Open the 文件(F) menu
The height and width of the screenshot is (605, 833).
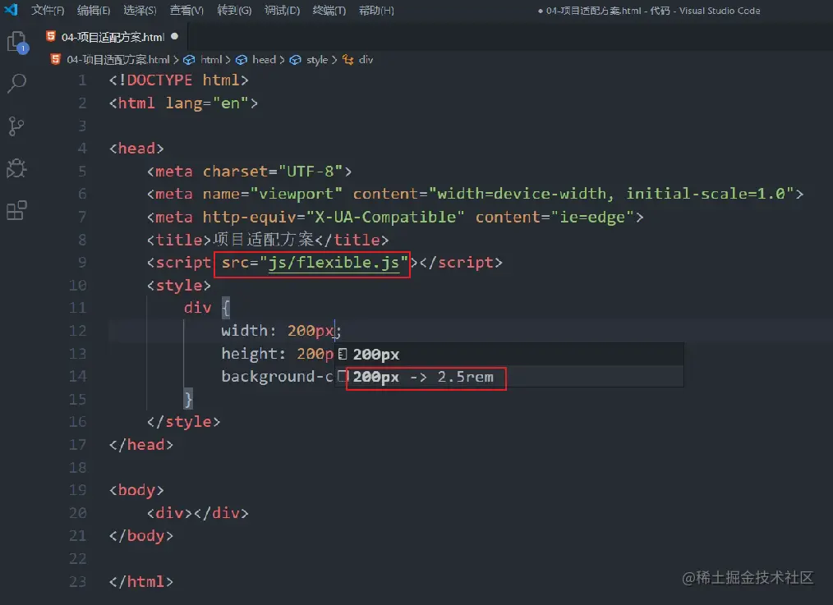(x=48, y=11)
